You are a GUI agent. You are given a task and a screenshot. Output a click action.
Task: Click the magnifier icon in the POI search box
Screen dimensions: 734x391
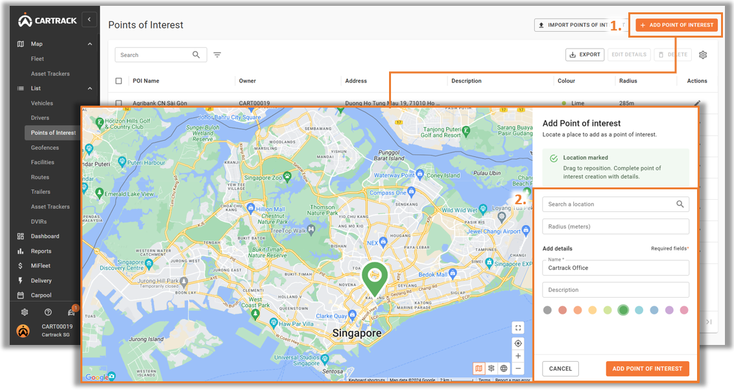tap(196, 54)
